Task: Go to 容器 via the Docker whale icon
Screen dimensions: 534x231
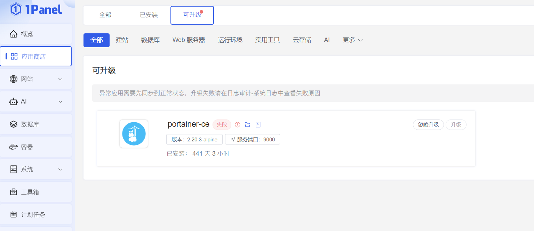Action: tap(14, 147)
